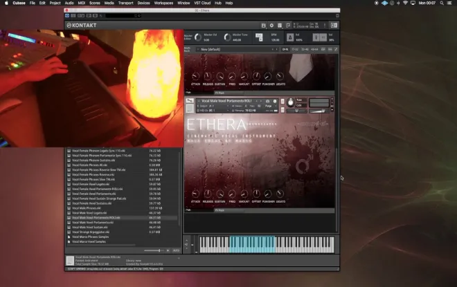Viewport: 457px width, 287px height.
Task: Switch to multi rack page 33-48
Action: coord(305,50)
